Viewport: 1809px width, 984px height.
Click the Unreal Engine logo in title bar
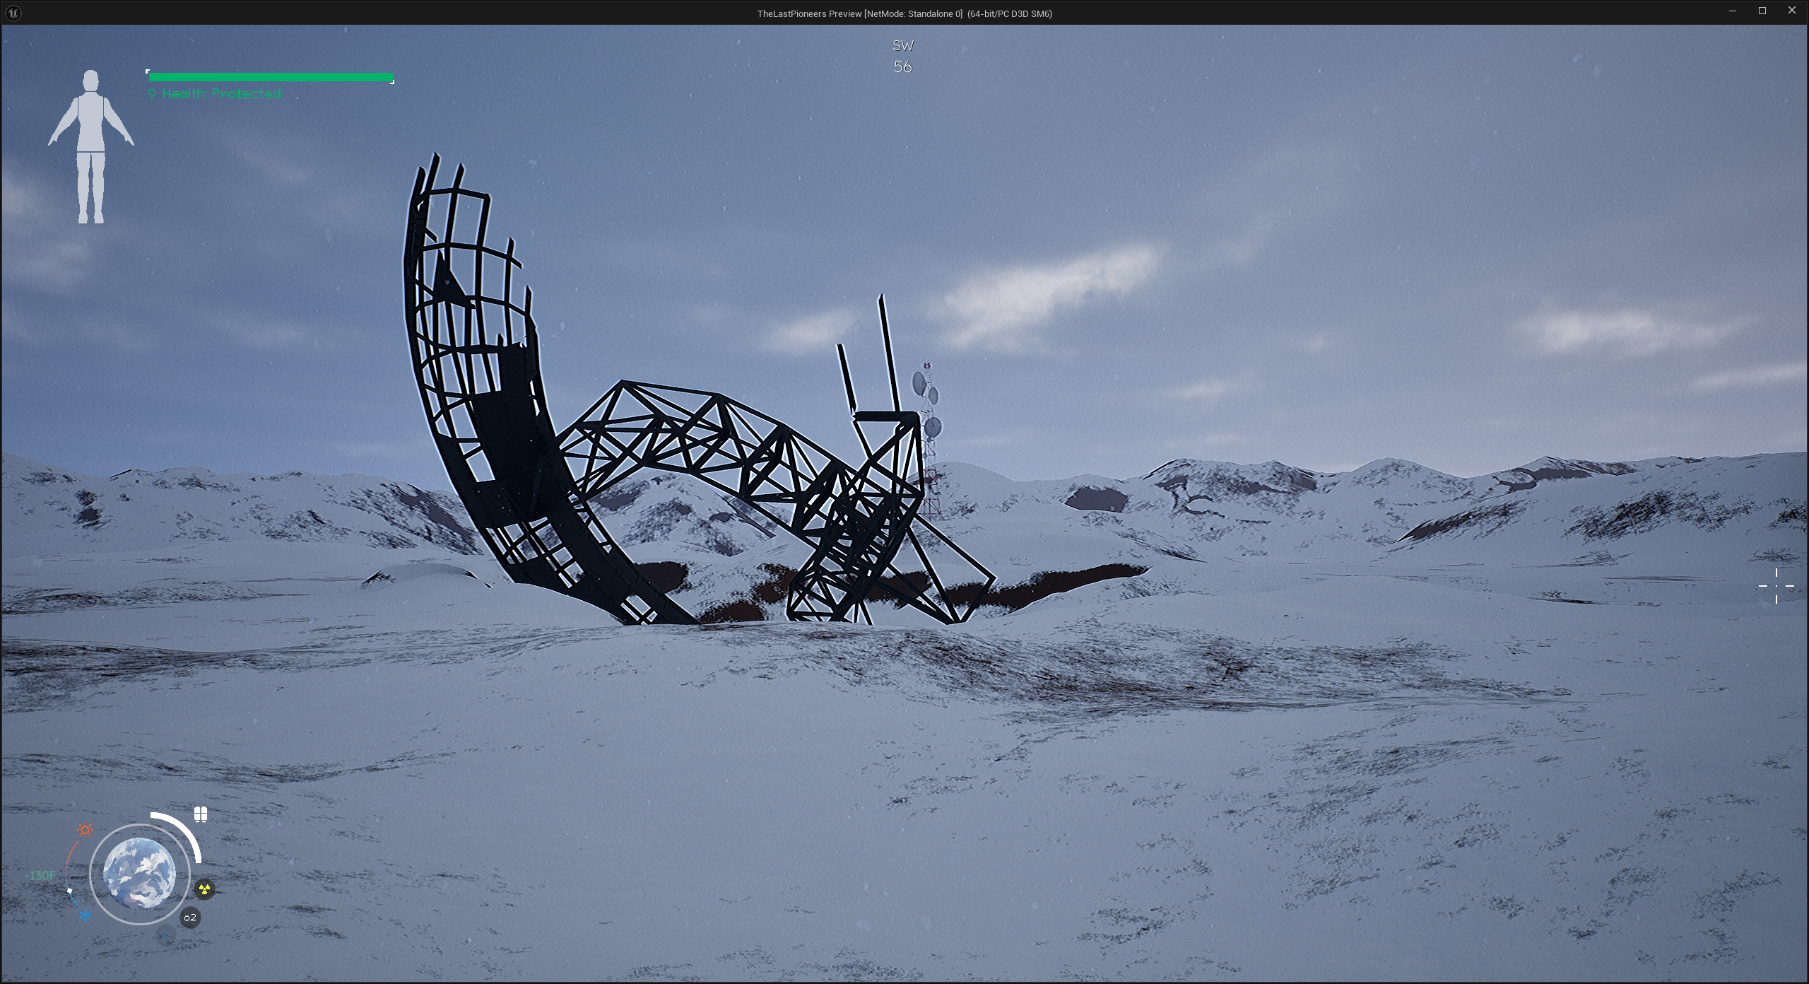pyautogui.click(x=13, y=13)
